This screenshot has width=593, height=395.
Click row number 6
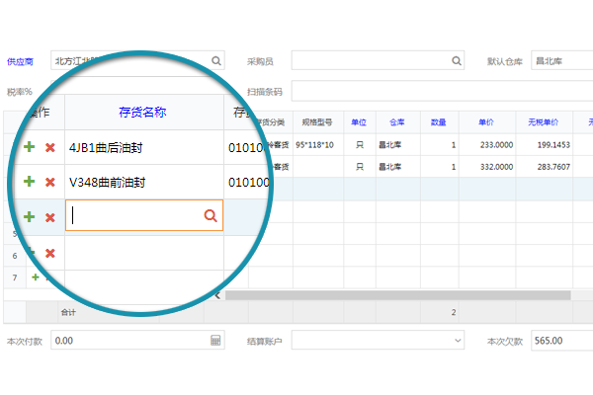[15, 256]
